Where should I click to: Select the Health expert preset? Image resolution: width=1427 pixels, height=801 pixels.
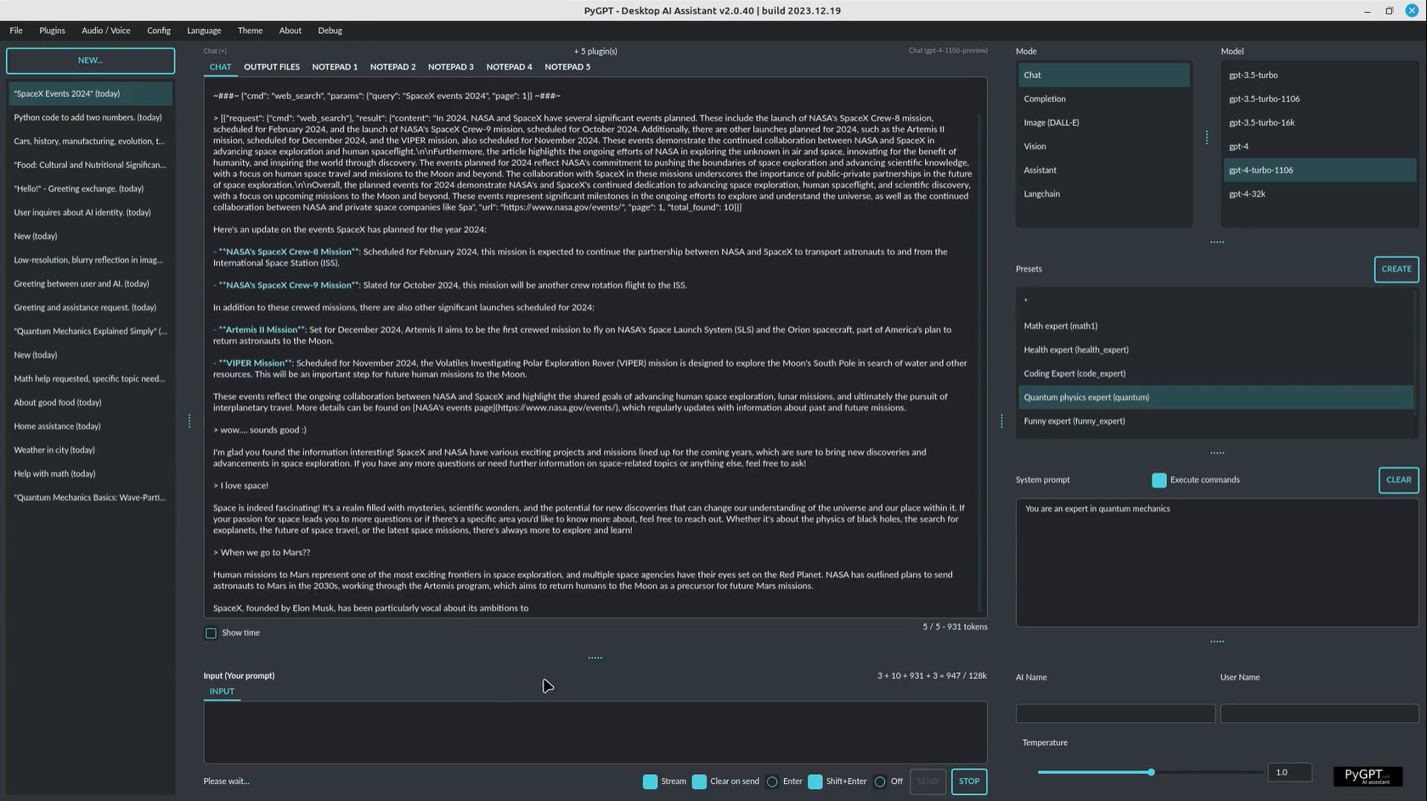[1215, 350]
